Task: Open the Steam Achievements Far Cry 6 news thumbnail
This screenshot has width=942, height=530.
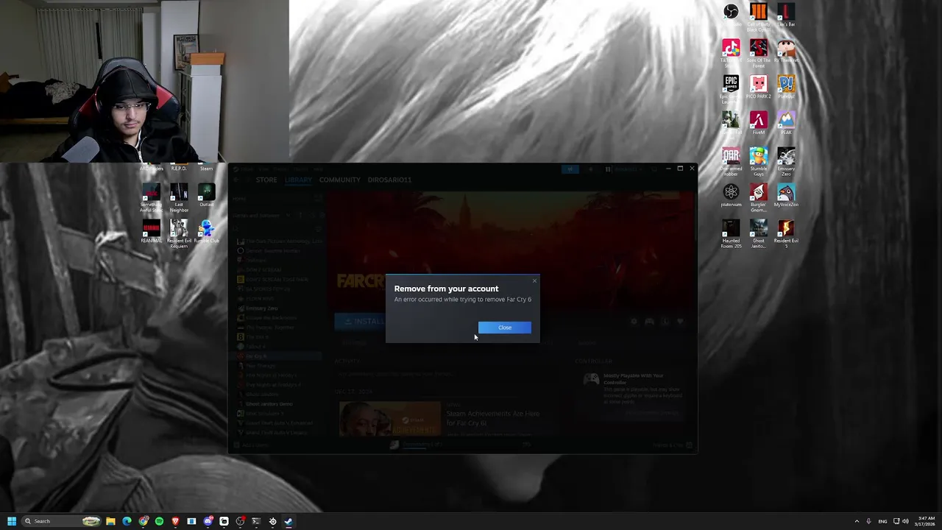Action: pos(390,420)
